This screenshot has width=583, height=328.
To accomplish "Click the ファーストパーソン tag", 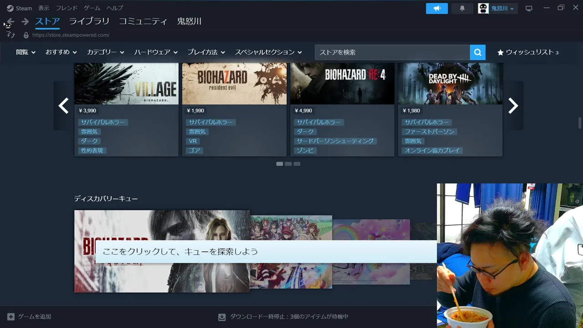I will point(430,132).
